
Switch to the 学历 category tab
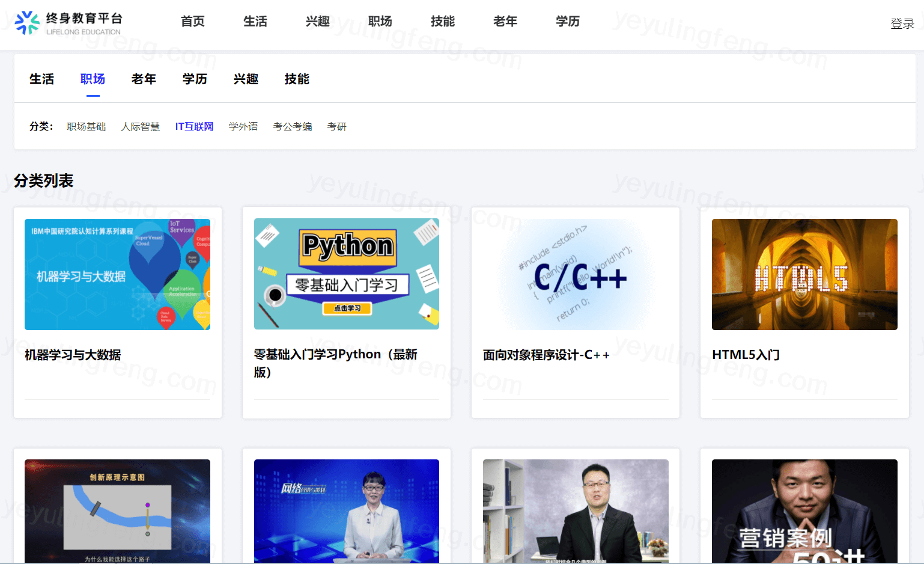[195, 79]
